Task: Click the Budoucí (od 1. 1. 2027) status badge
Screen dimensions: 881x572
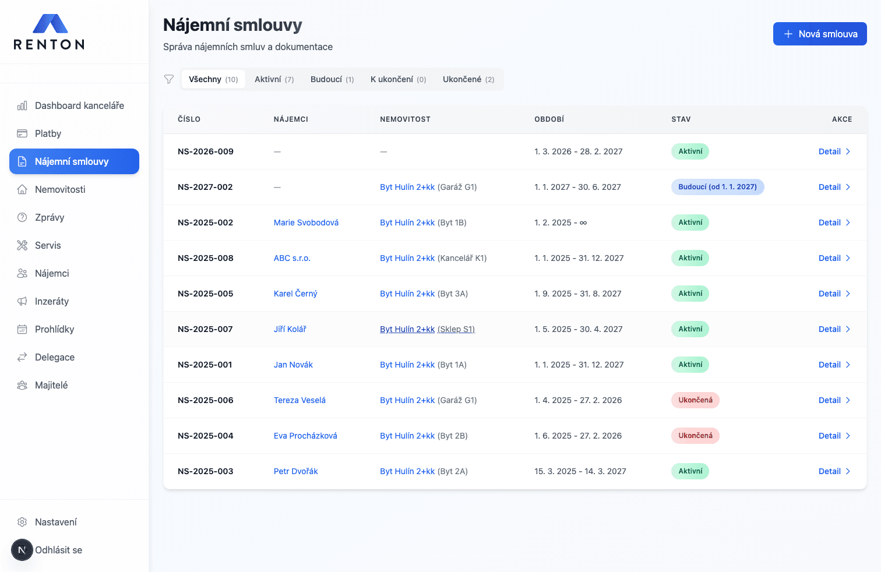Action: point(717,187)
